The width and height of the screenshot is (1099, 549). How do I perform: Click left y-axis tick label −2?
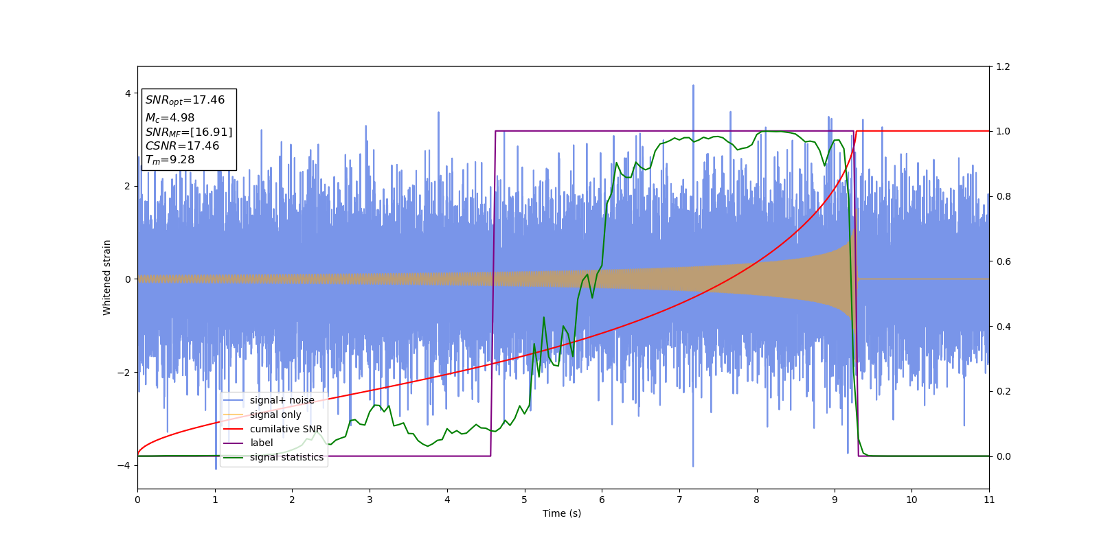pyautogui.click(x=124, y=373)
